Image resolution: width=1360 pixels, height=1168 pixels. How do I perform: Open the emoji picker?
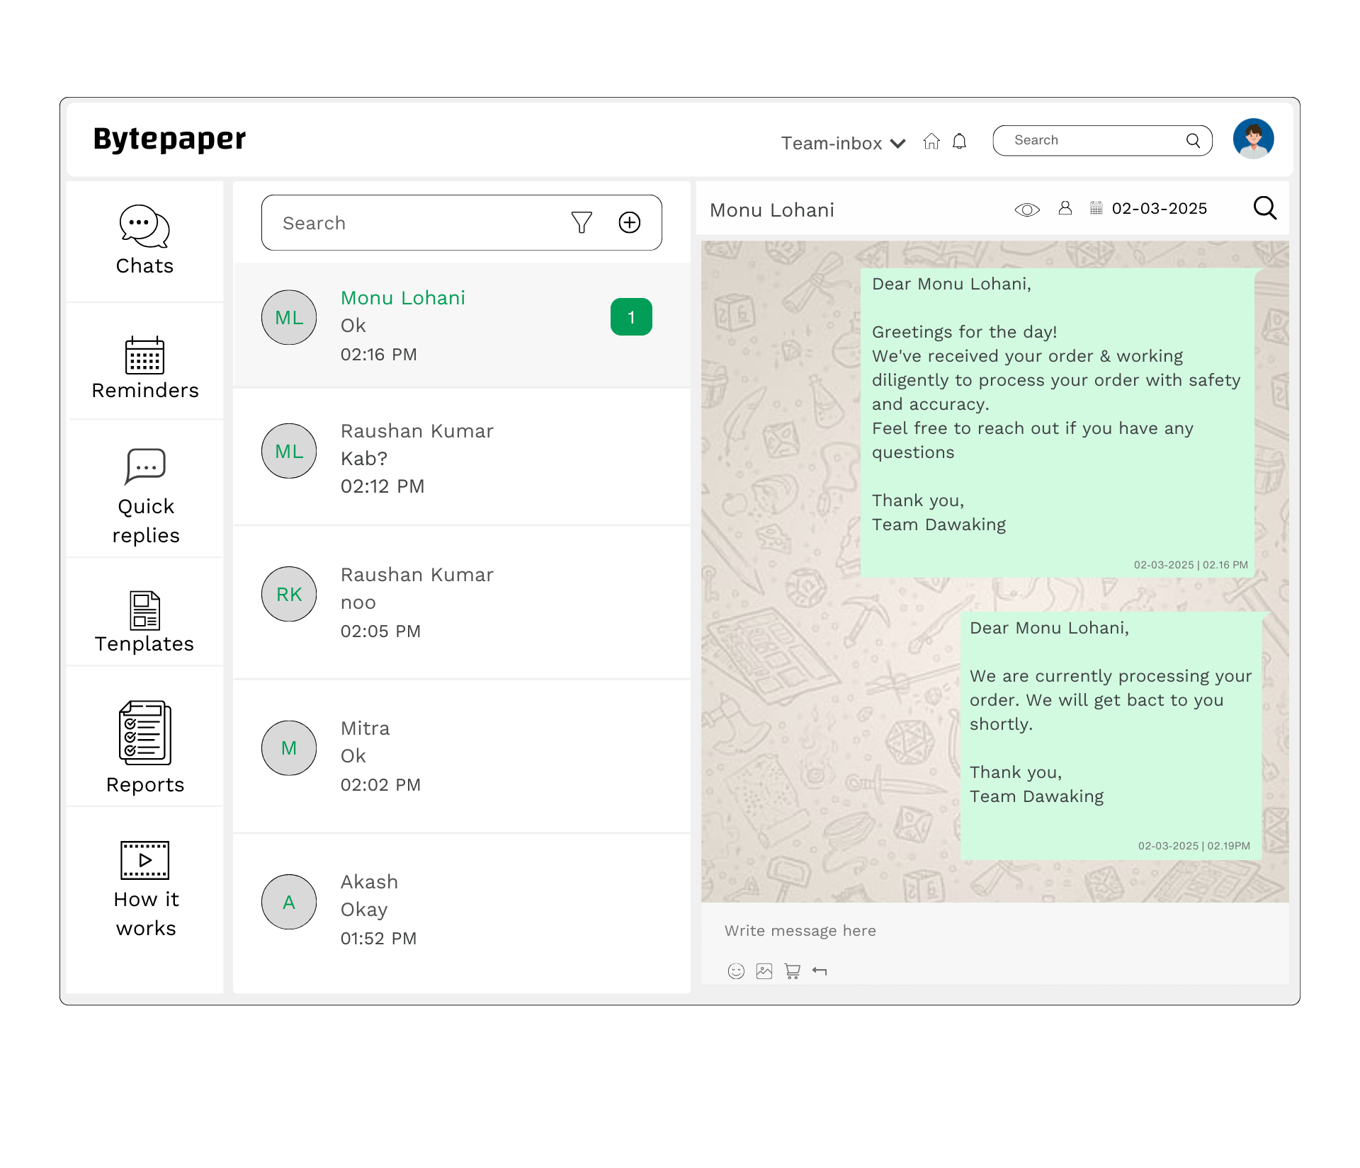(x=736, y=971)
